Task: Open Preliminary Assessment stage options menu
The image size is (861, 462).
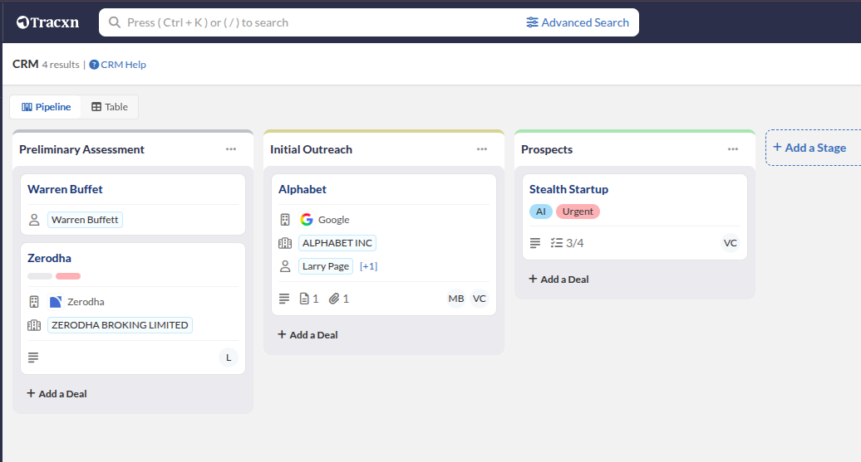Action: pyautogui.click(x=231, y=149)
